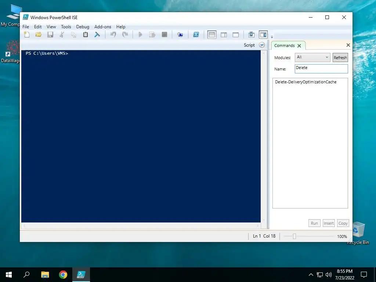This screenshot has height=282, width=376.
Task: Open volume control tray icon
Action: pyautogui.click(x=329, y=275)
